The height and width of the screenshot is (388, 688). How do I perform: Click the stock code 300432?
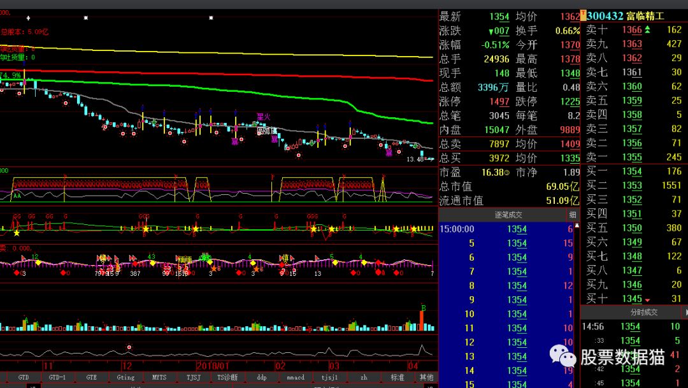[605, 16]
